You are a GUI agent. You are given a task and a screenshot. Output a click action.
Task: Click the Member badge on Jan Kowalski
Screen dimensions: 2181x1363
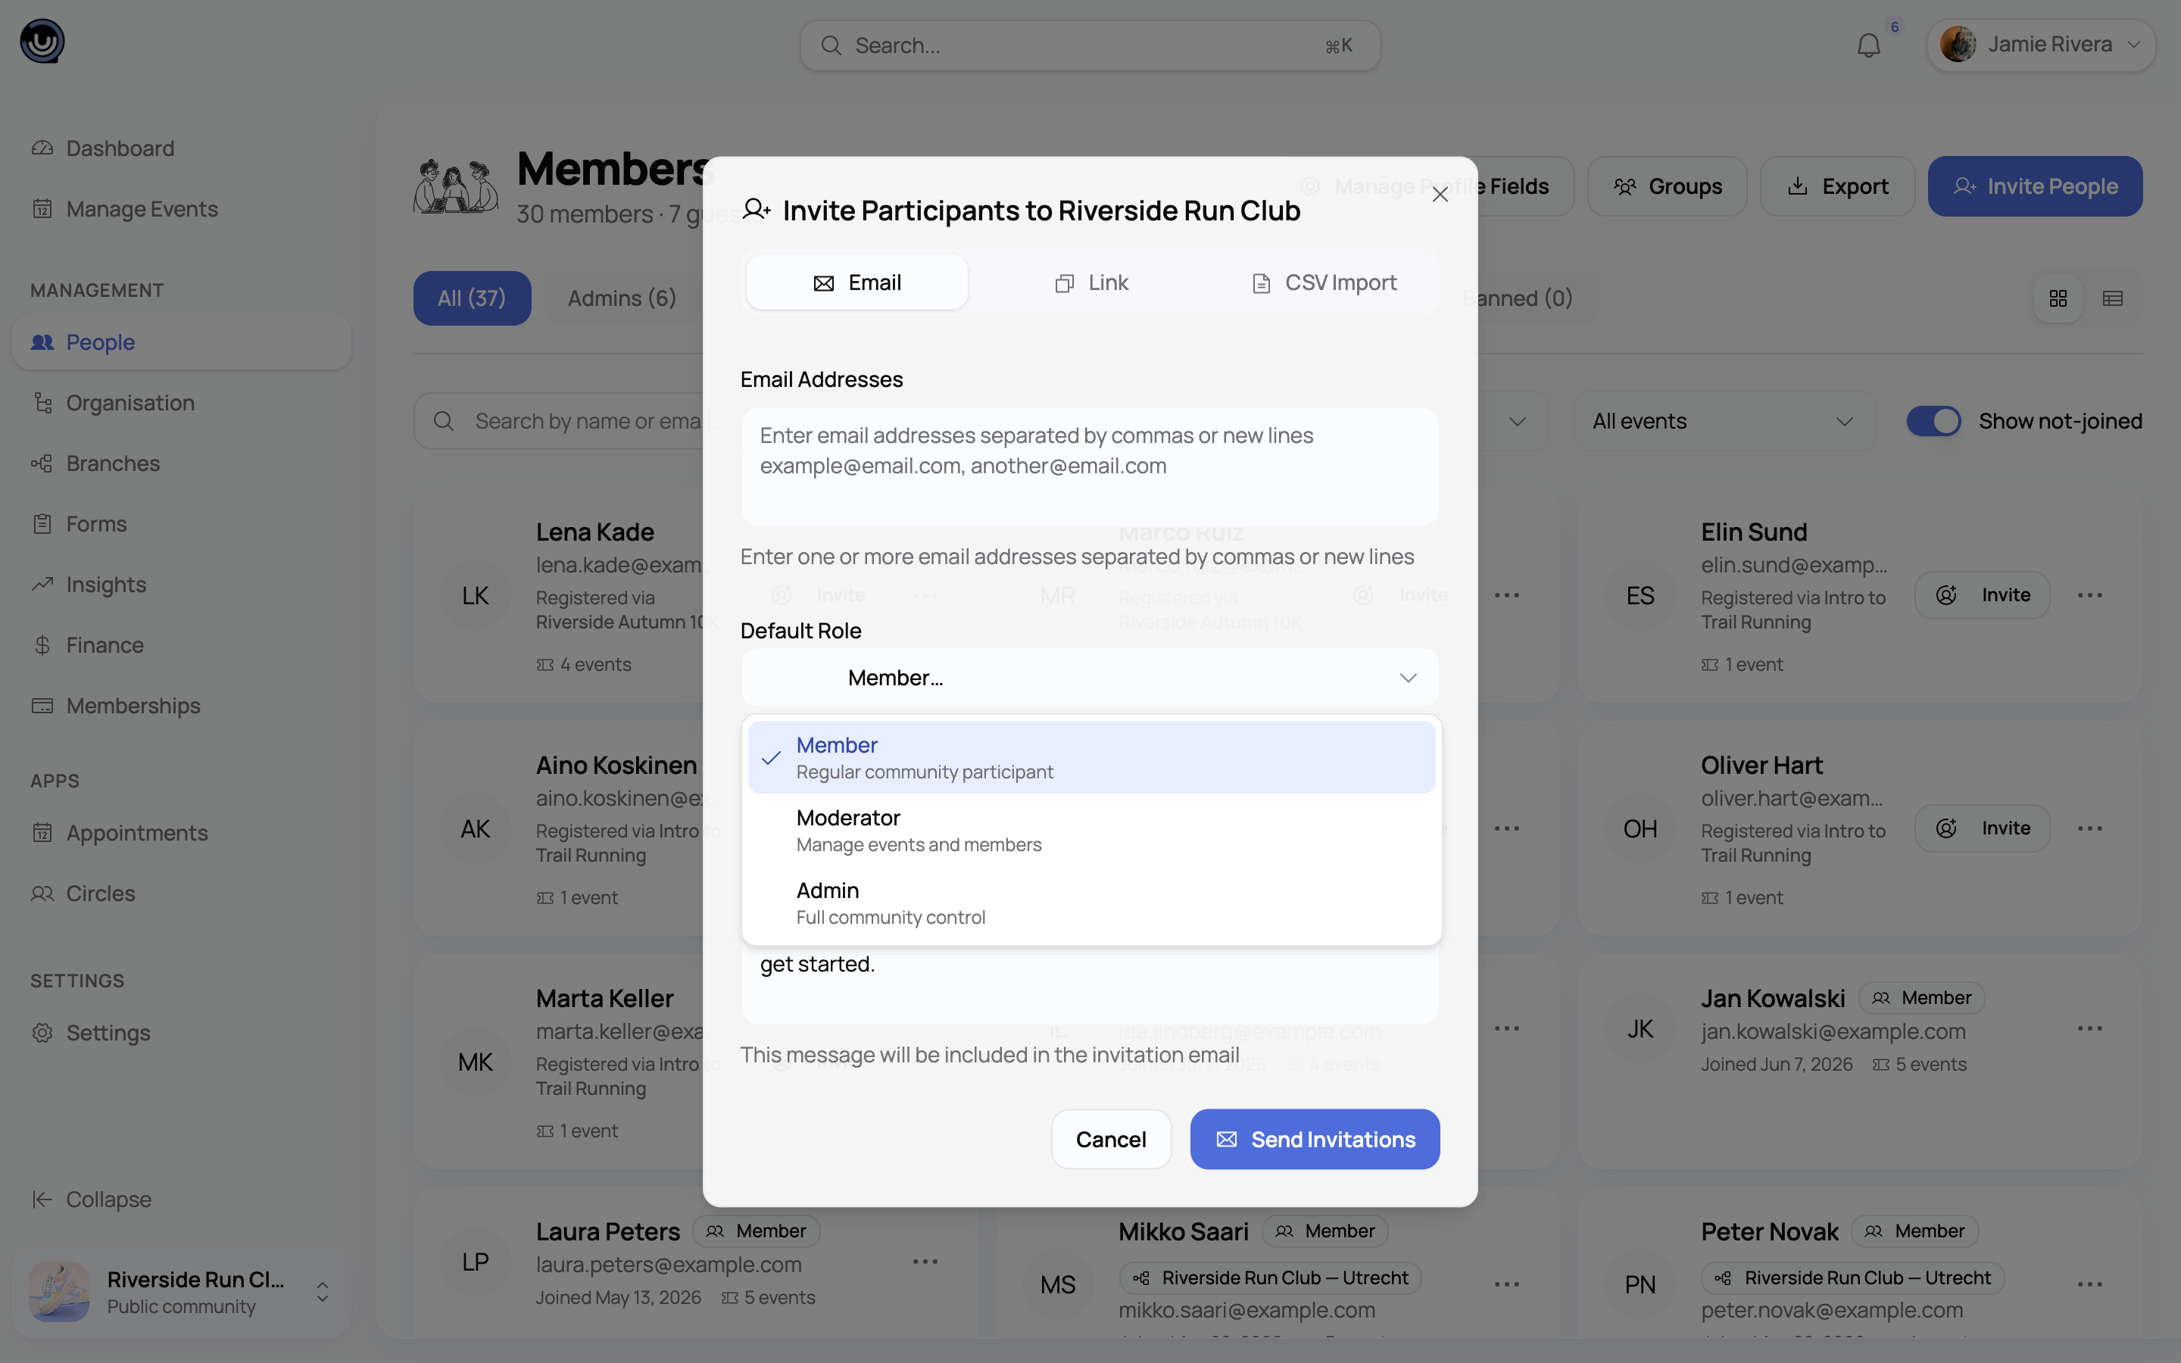click(x=1921, y=998)
